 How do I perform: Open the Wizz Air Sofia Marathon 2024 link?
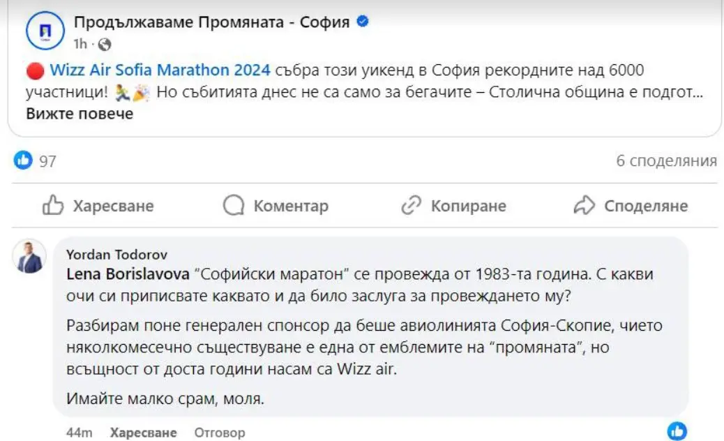162,70
